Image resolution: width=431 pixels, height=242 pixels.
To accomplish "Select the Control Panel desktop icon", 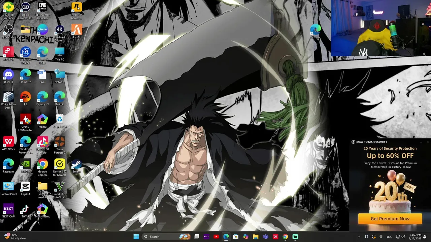I will click(8, 189).
